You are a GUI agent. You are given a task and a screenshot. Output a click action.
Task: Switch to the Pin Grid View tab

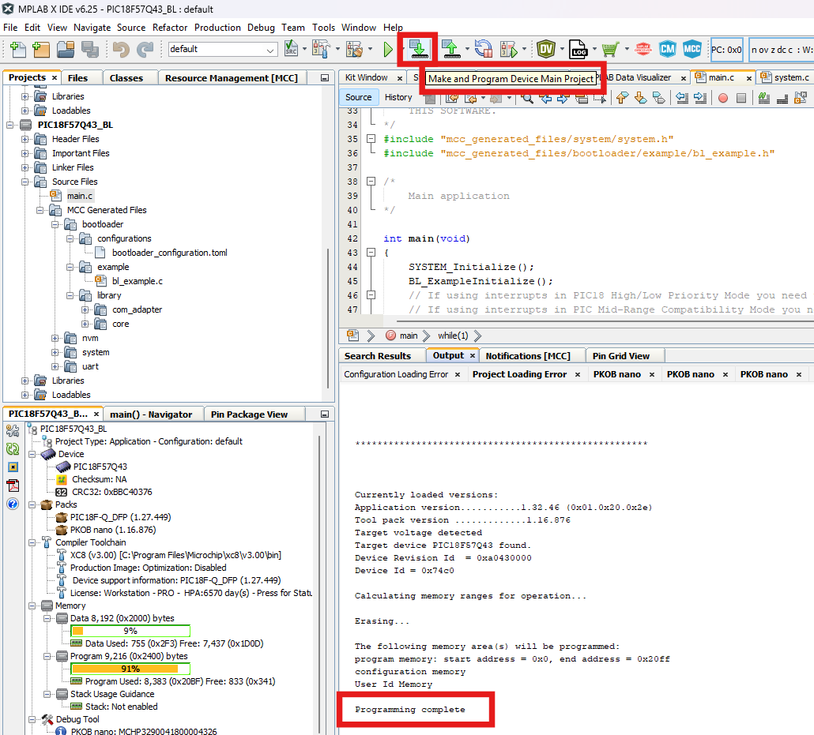coord(620,356)
